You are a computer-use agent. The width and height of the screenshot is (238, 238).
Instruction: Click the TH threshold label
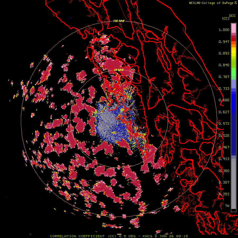pos(227,206)
